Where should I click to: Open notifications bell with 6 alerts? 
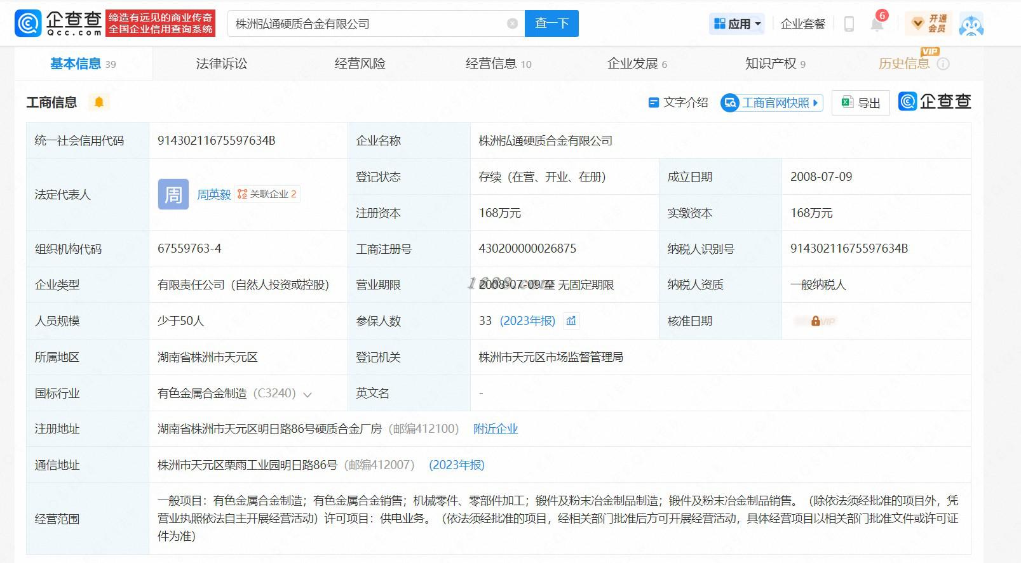point(877,23)
